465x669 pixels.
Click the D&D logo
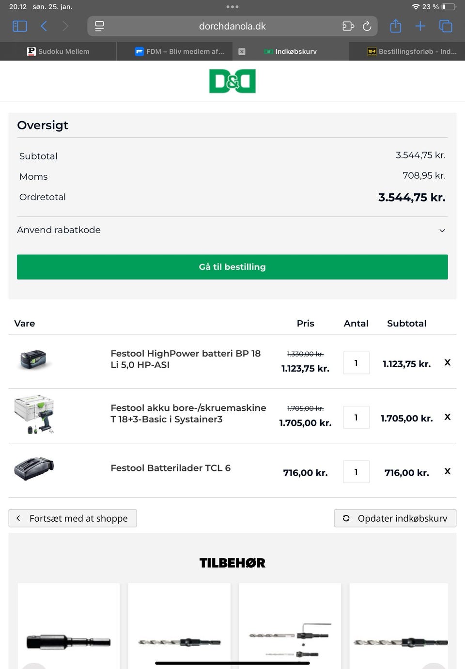point(232,81)
